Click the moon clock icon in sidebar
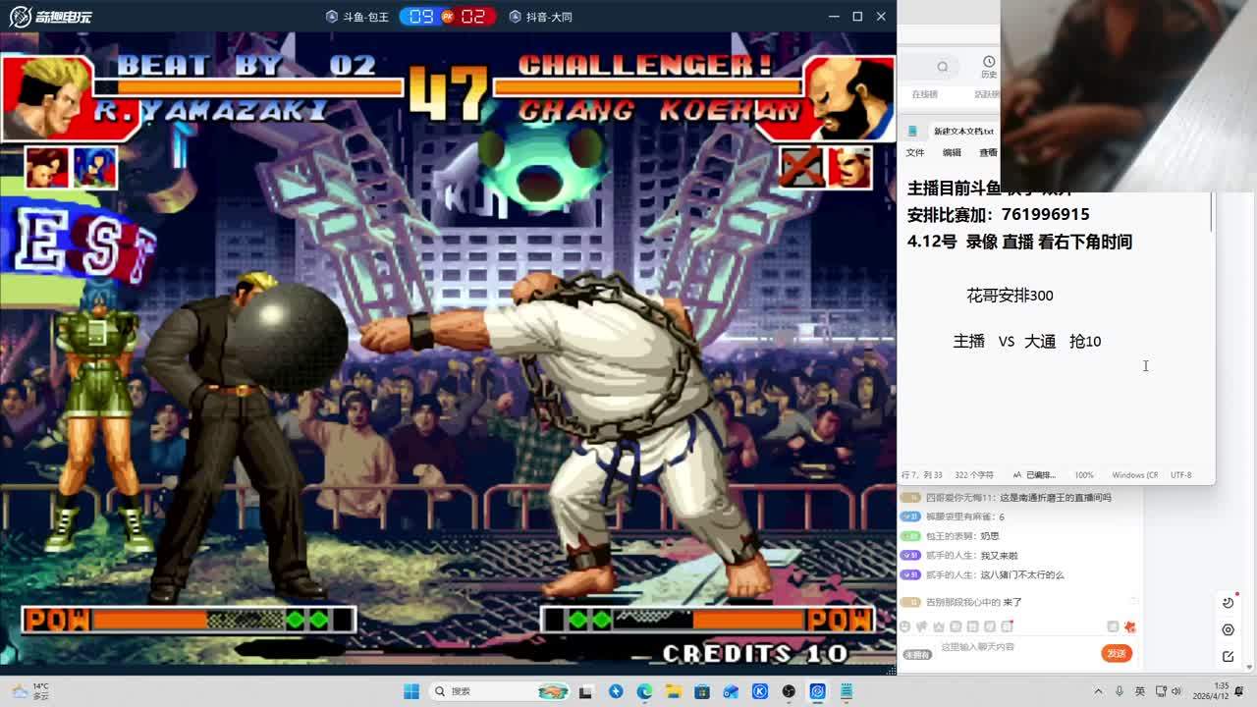 click(1228, 603)
